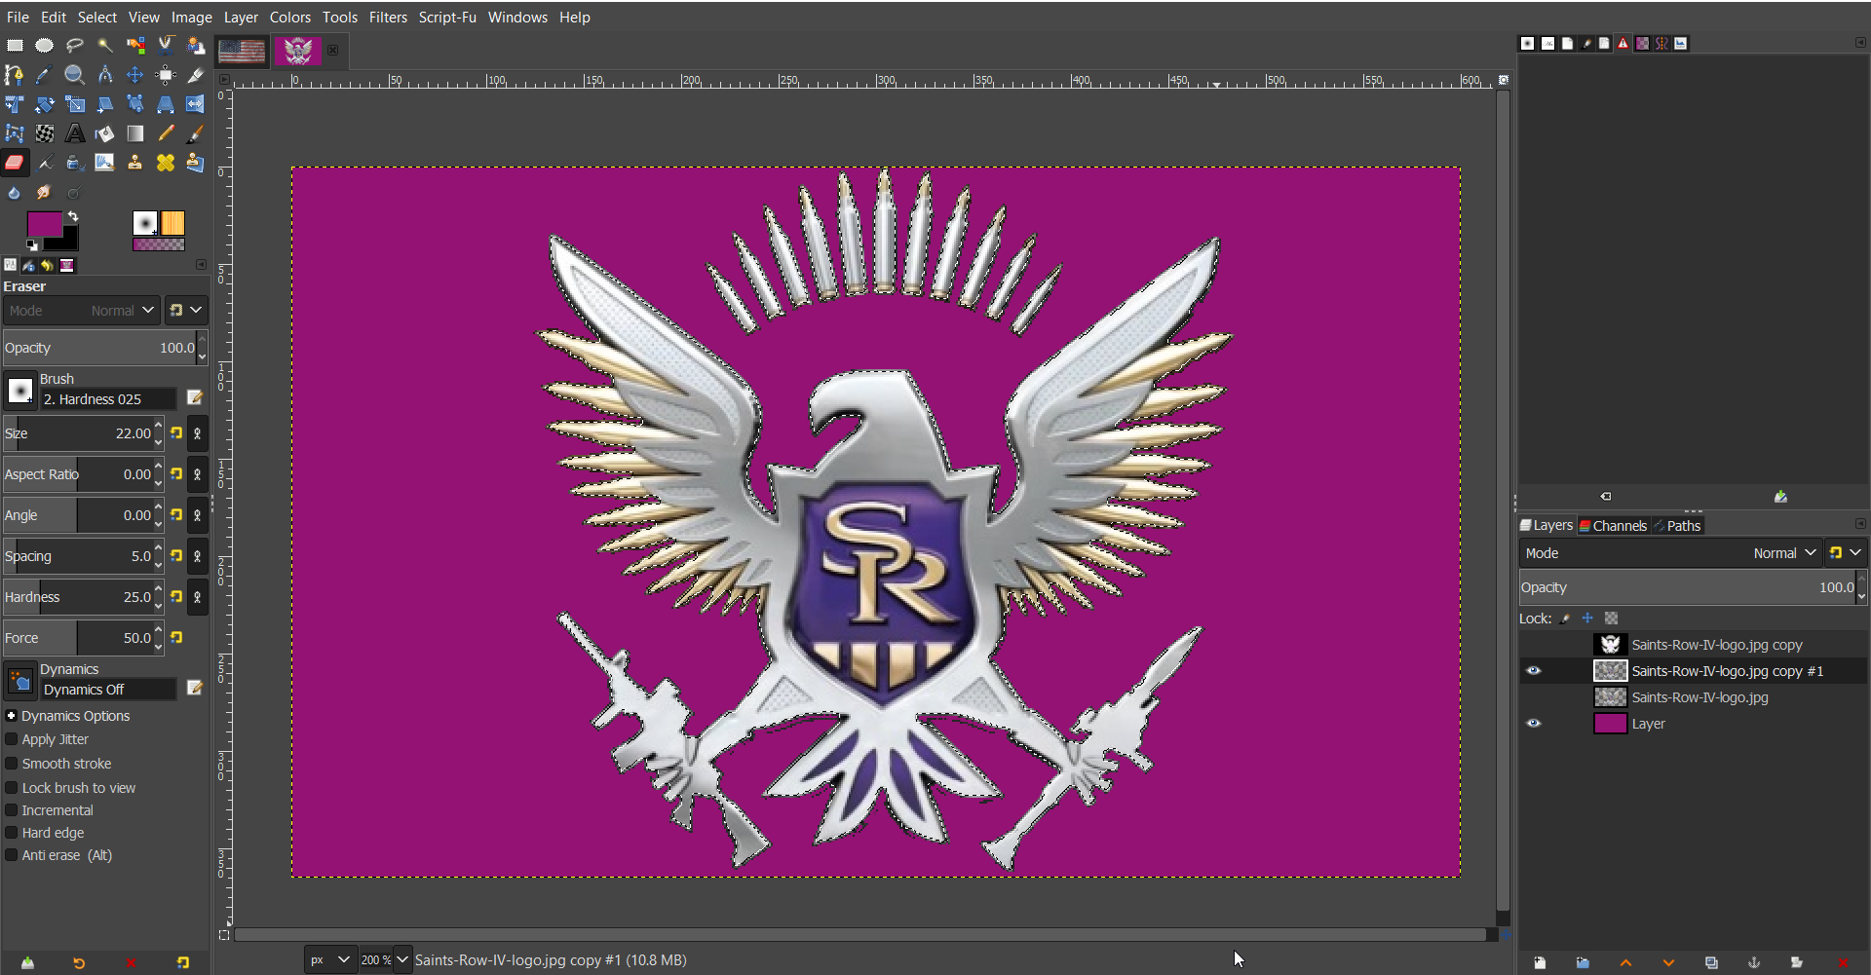Swap foreground and background colors

73,216
